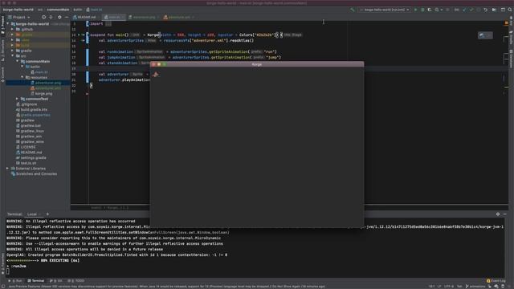Expand the gradle folder in tree
This screenshot has width=514, height=289.
13,51
